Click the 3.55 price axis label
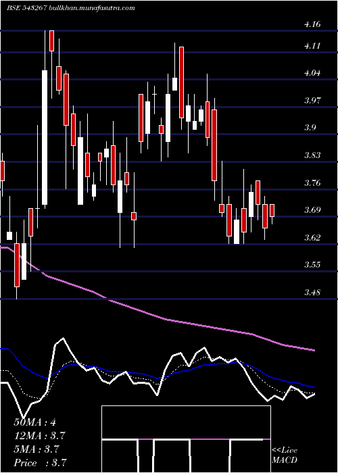 pos(312,265)
